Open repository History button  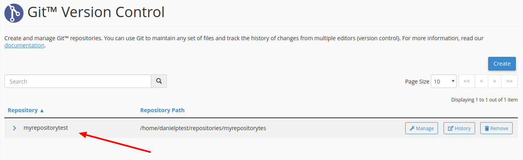[459, 128]
